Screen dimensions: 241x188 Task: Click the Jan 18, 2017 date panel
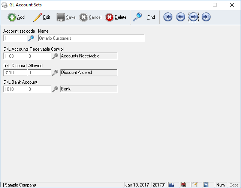point(137,185)
